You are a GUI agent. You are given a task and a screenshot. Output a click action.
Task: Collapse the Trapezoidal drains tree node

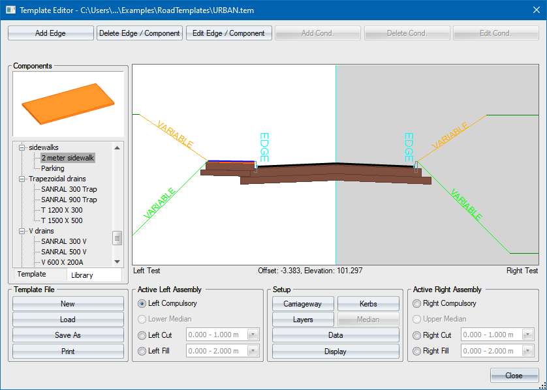coord(22,179)
